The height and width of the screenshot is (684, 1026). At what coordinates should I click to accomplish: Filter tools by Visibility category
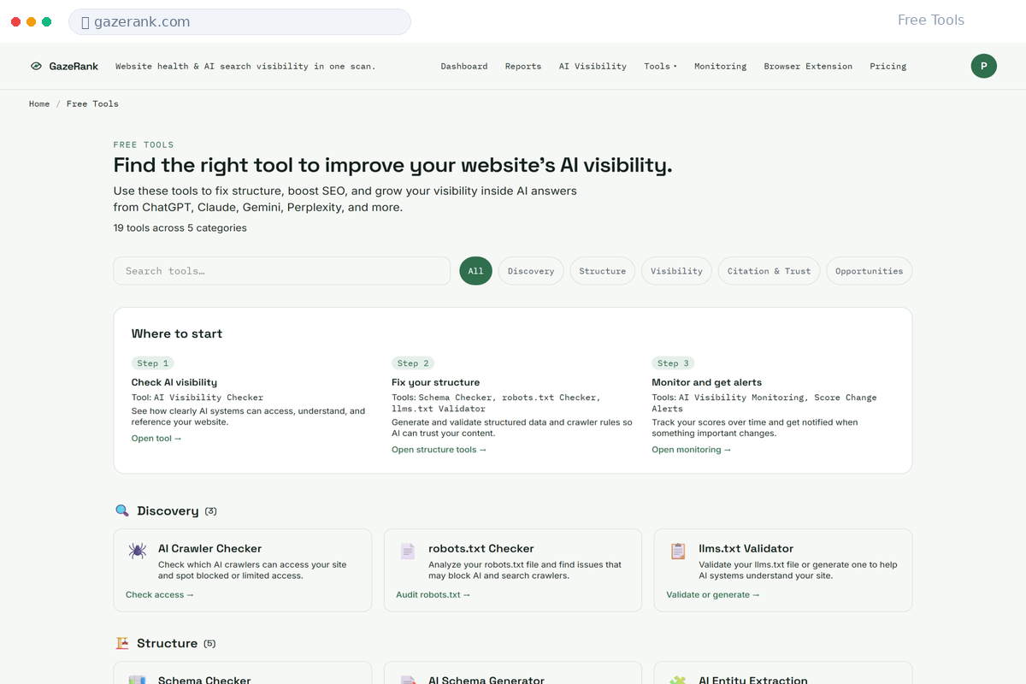pyautogui.click(x=676, y=271)
